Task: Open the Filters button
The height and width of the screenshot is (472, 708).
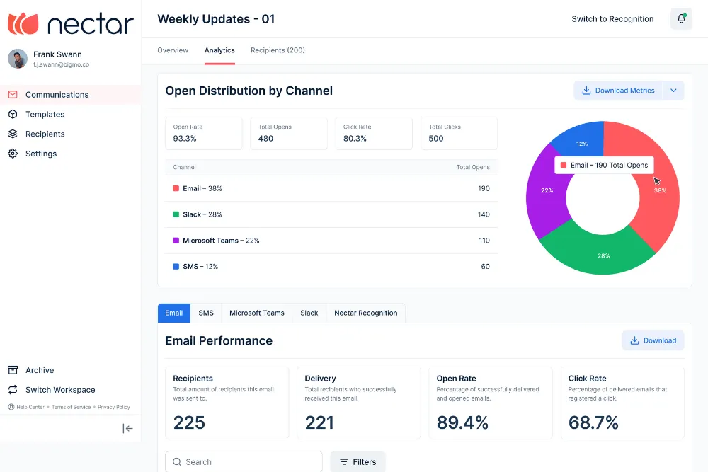Action: point(358,461)
